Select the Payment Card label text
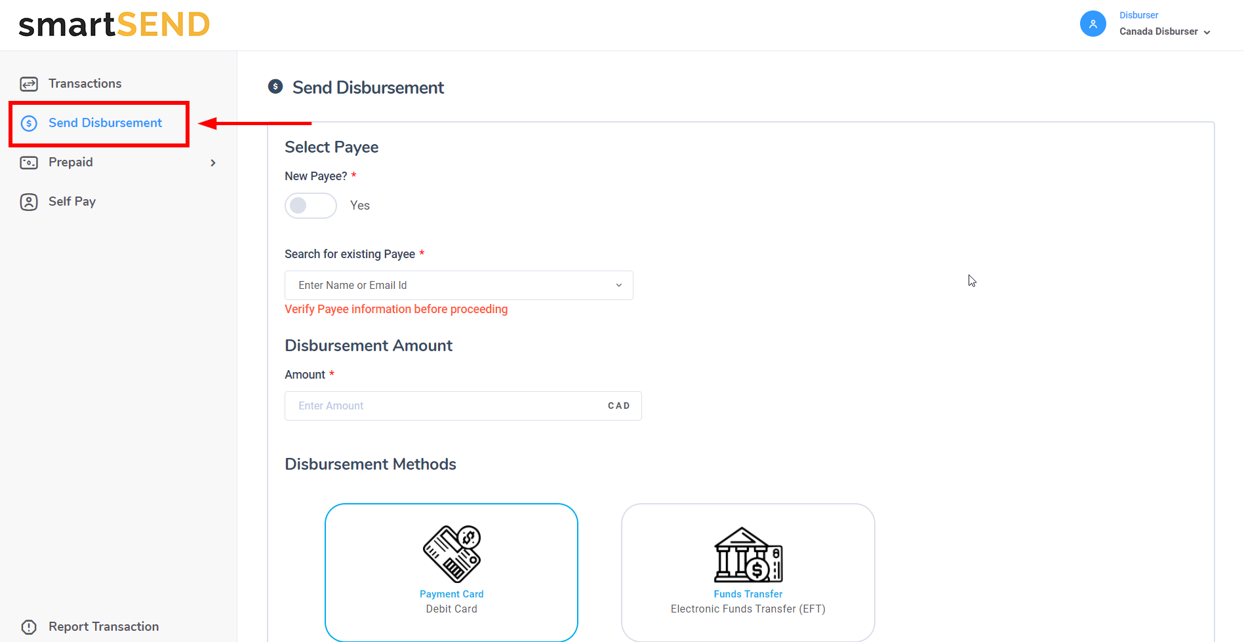This screenshot has width=1244, height=642. pyautogui.click(x=451, y=594)
